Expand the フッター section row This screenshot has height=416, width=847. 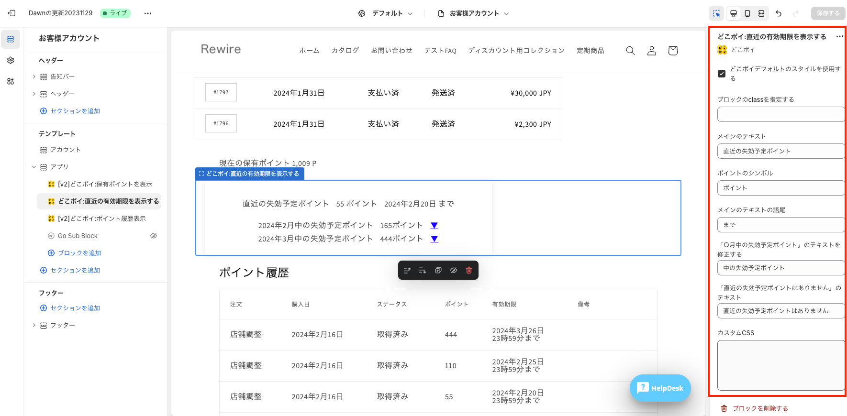click(x=34, y=325)
